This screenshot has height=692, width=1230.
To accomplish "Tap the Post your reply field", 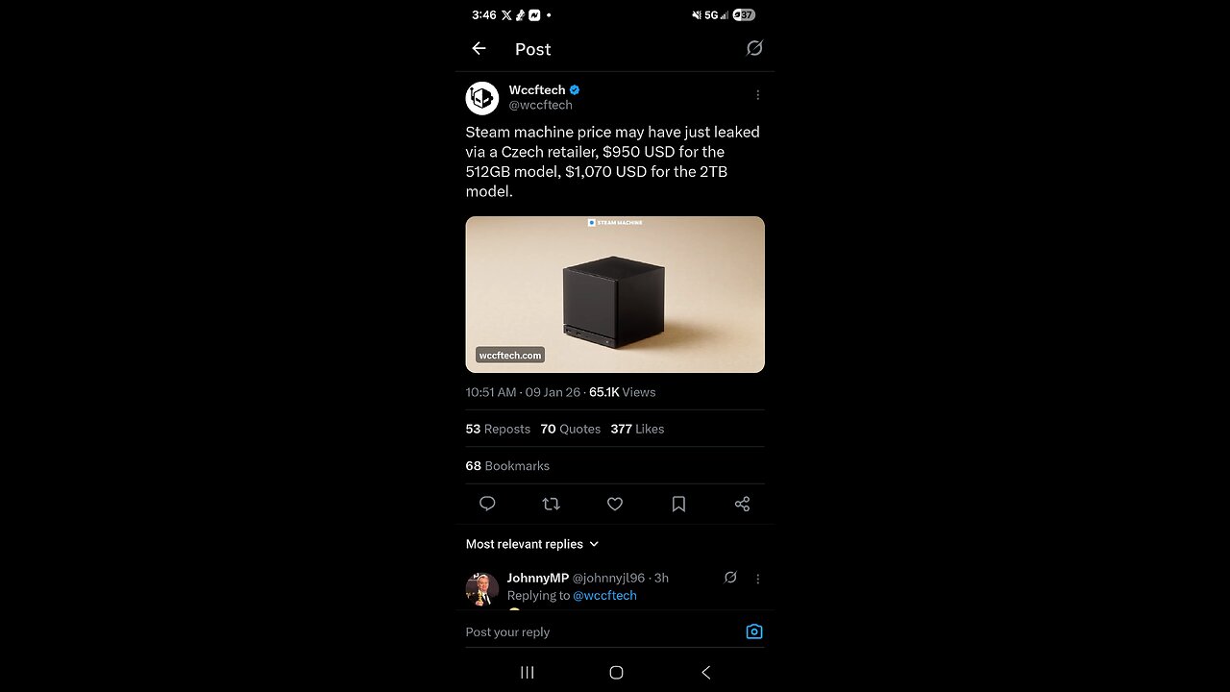I will tap(577, 632).
